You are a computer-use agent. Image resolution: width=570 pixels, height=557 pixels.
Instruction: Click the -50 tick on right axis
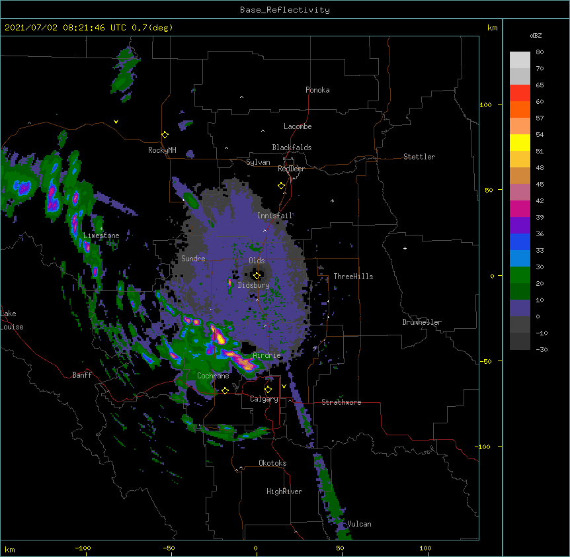485,361
